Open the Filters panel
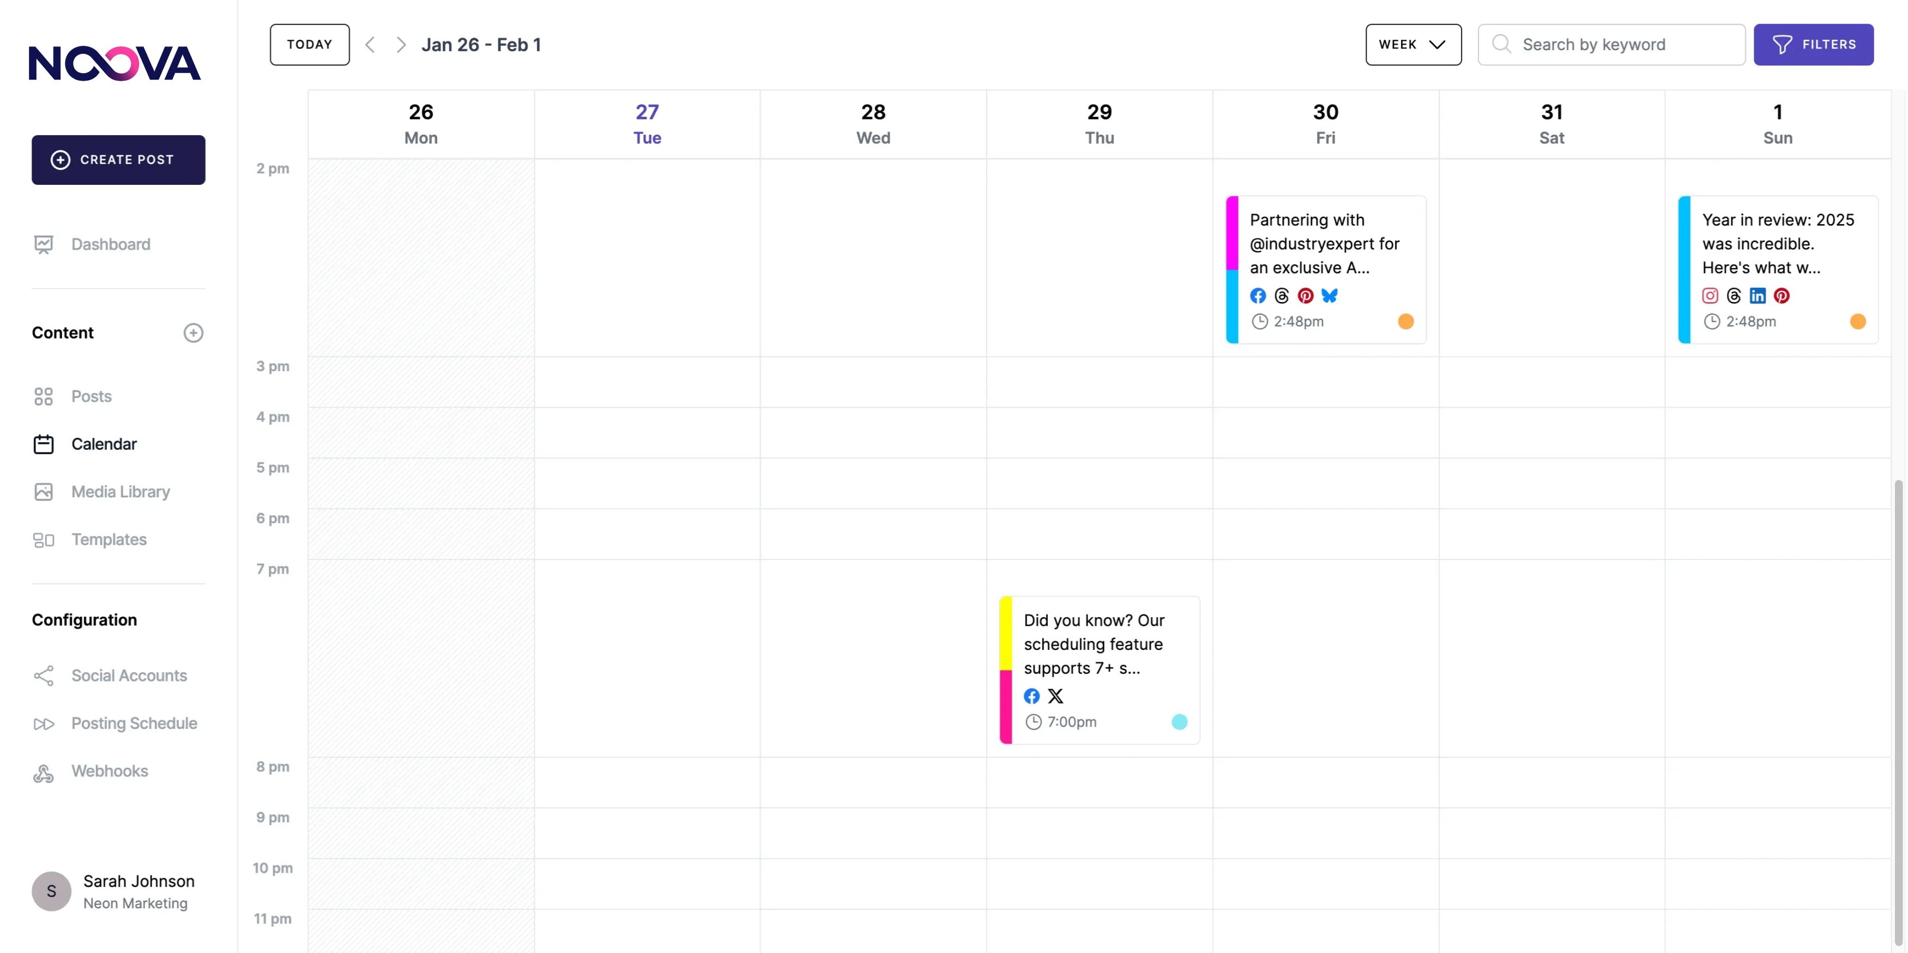This screenshot has height=953, width=1908. [1813, 44]
